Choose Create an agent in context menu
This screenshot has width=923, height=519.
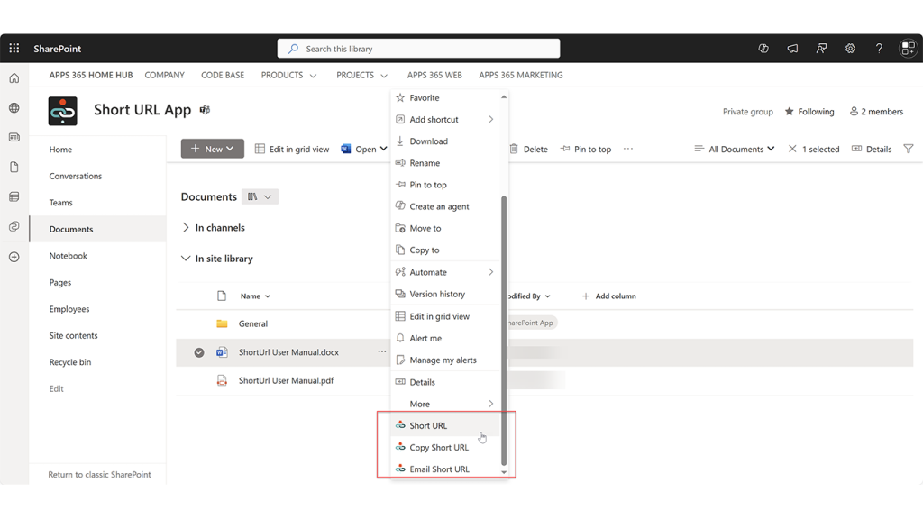(445, 206)
